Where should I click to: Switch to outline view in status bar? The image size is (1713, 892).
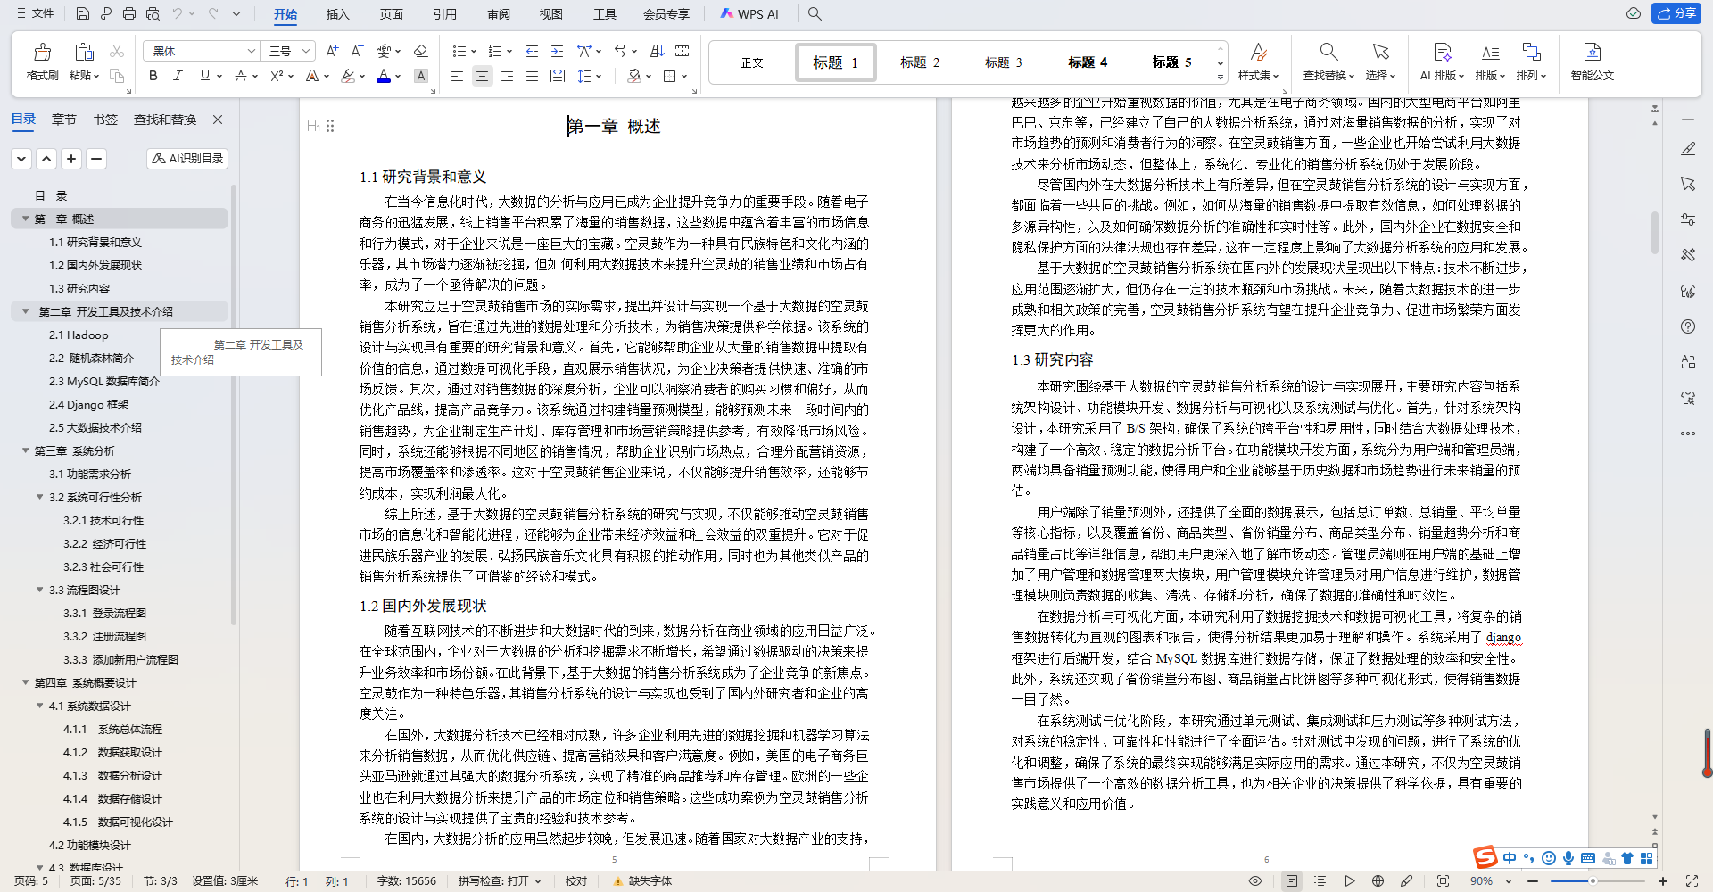tap(1320, 881)
